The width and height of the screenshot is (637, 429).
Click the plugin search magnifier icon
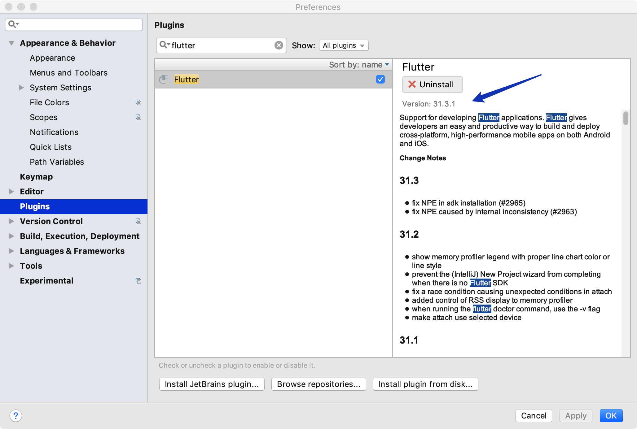164,45
